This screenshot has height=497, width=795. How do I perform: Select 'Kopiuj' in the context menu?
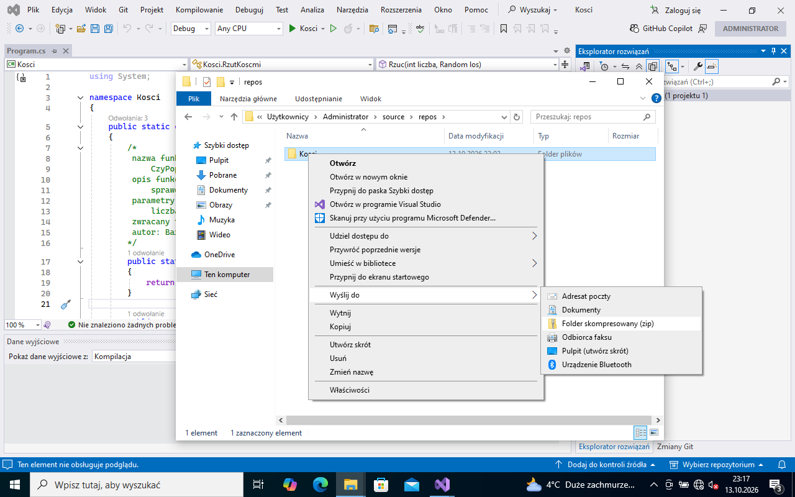tap(426, 327)
